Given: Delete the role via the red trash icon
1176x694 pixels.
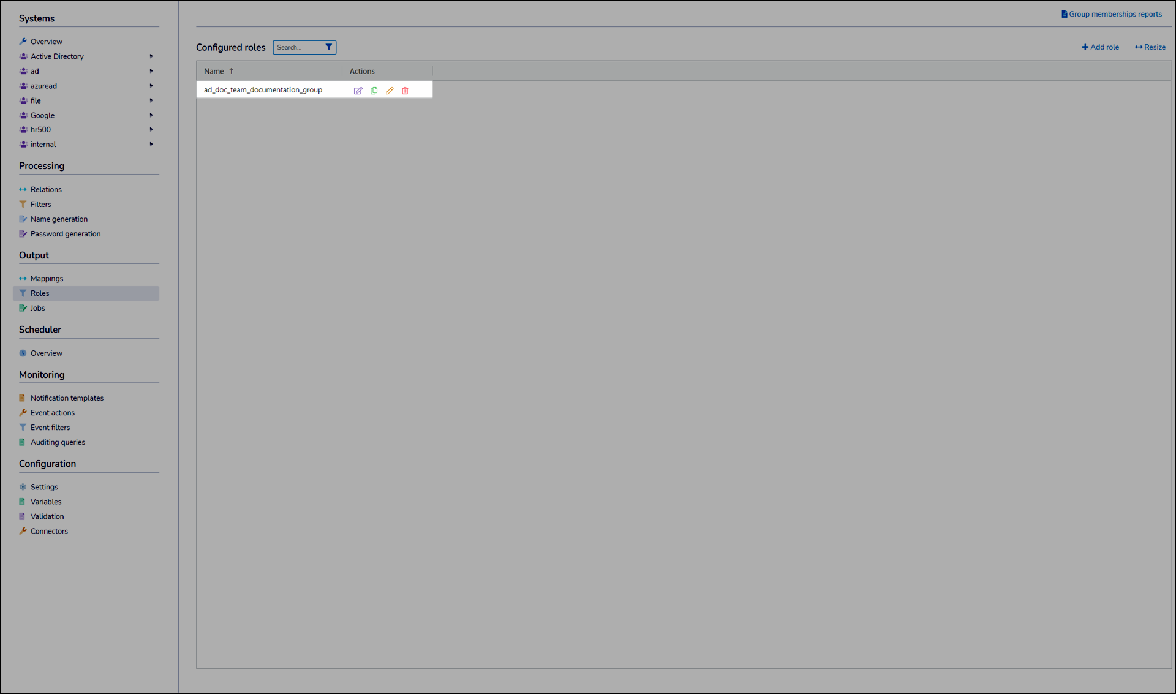Looking at the screenshot, I should point(405,90).
